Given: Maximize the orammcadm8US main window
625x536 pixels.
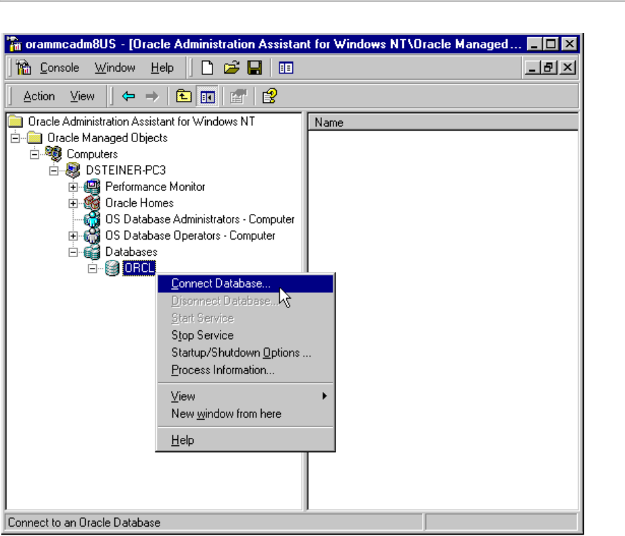Looking at the screenshot, I should pyautogui.click(x=552, y=44).
